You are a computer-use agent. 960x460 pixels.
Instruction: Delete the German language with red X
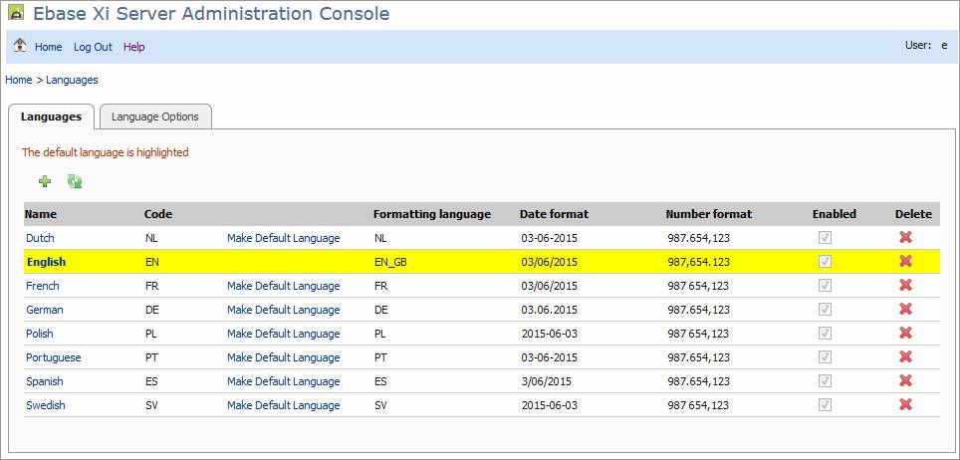pos(905,310)
